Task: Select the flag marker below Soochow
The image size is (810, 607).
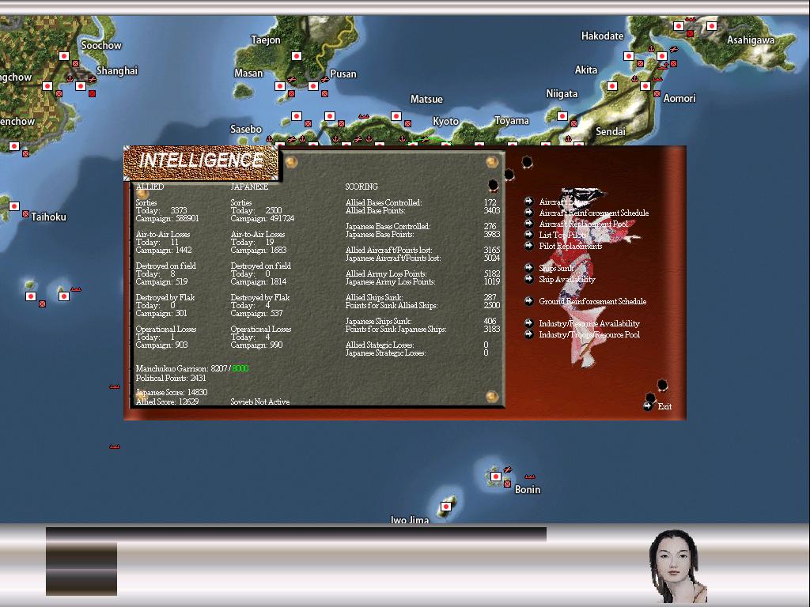Action: click(63, 56)
